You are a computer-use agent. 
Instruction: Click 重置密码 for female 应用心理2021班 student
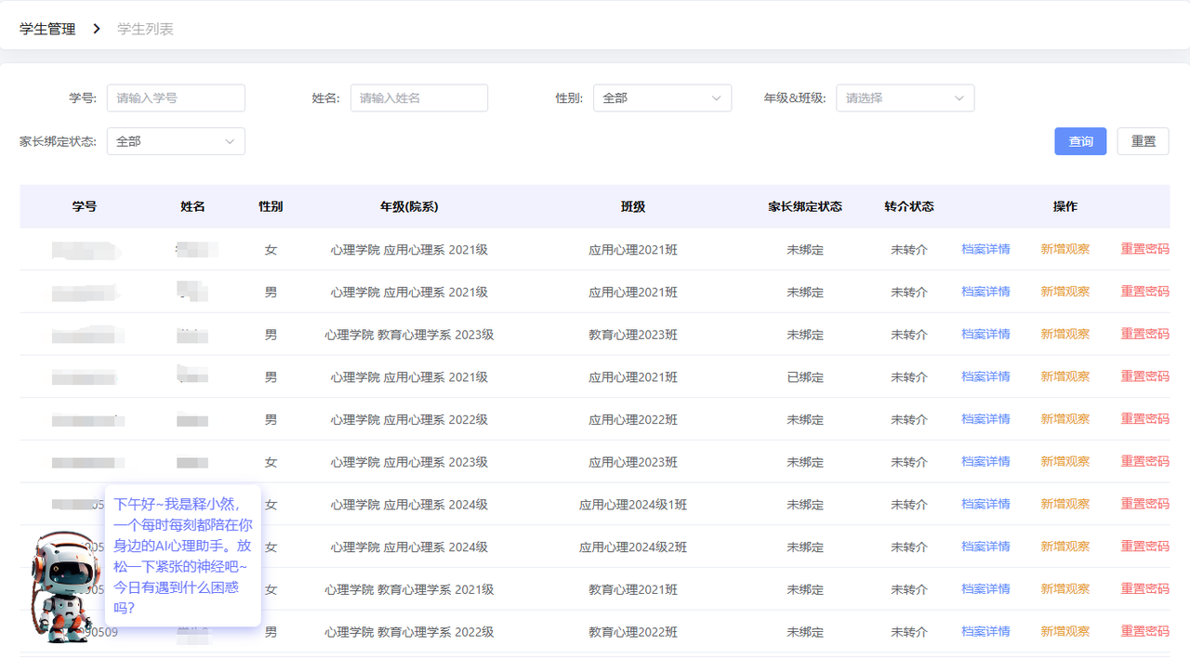(1145, 249)
